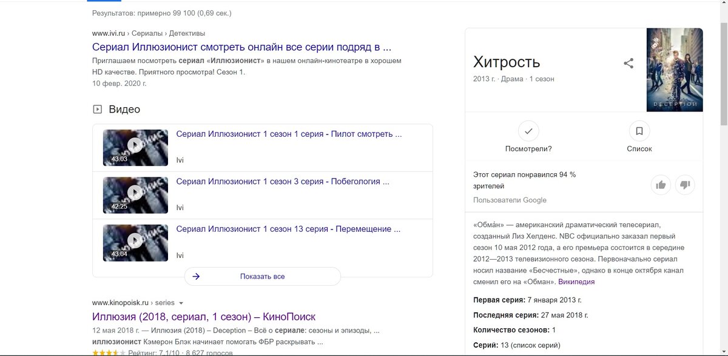
Task: Open link Сериал Иллюзионист 1 сезон 13 серия
Action: [288, 229]
